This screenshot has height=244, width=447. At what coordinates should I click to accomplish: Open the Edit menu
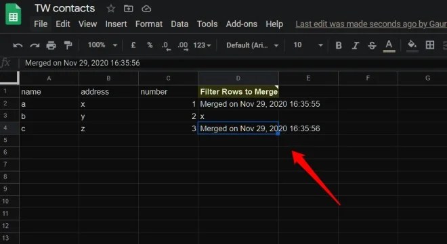[x=63, y=24]
